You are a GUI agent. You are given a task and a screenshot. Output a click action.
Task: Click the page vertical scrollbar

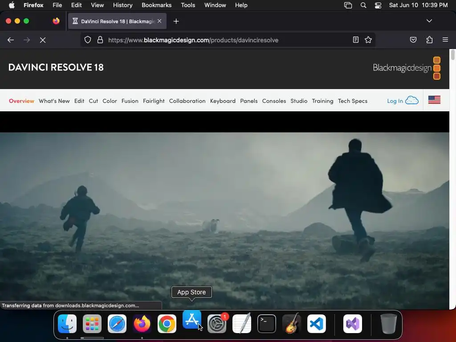tap(452, 55)
